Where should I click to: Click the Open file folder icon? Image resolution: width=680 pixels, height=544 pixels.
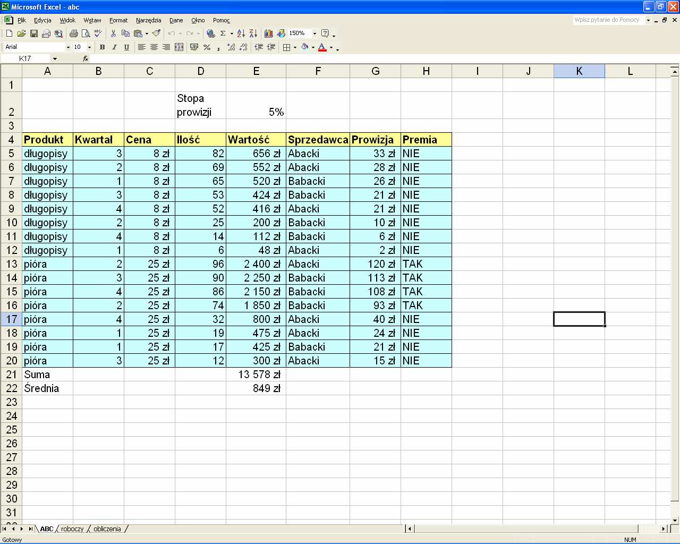point(21,33)
